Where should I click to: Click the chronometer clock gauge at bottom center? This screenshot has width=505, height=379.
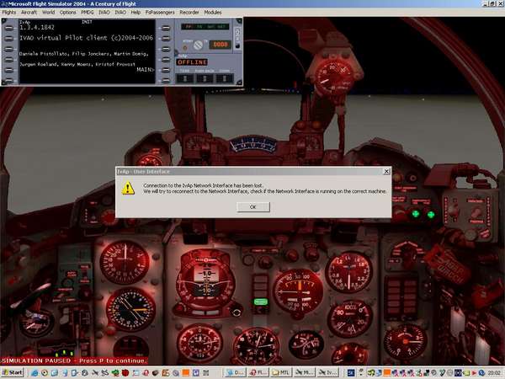click(257, 346)
